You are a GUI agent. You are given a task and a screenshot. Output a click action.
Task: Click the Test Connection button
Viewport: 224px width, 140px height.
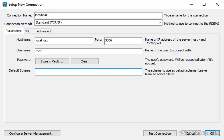coord(160,133)
